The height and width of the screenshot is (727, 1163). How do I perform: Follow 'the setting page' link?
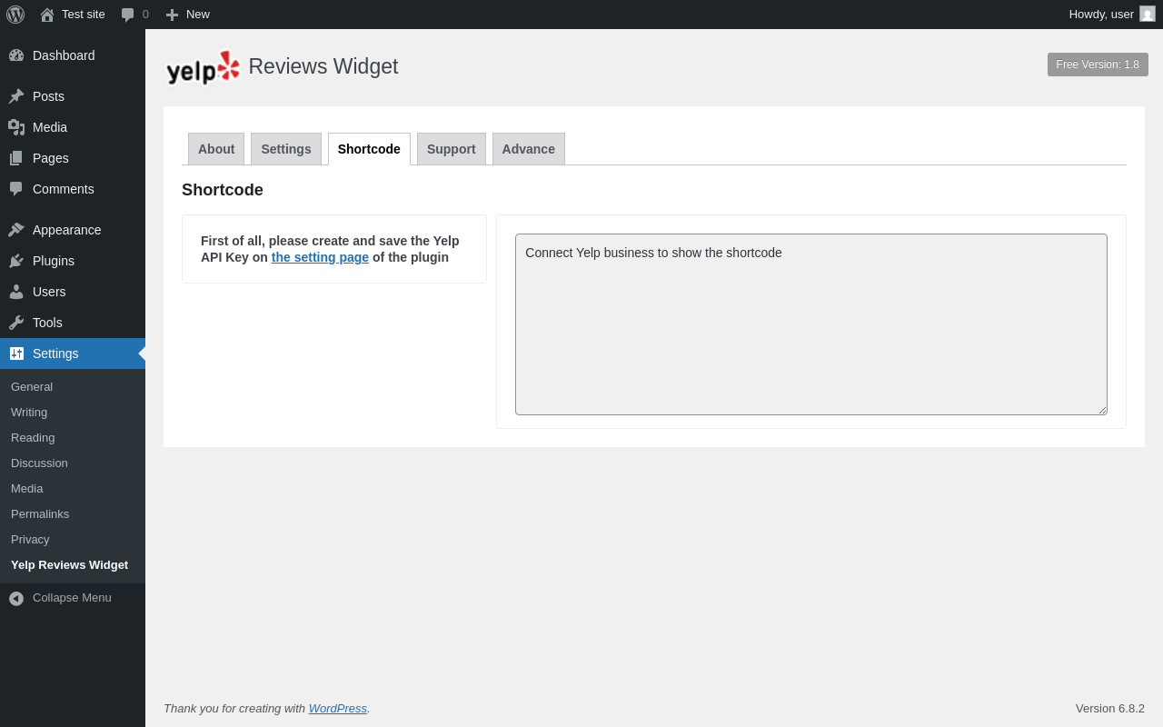click(320, 257)
